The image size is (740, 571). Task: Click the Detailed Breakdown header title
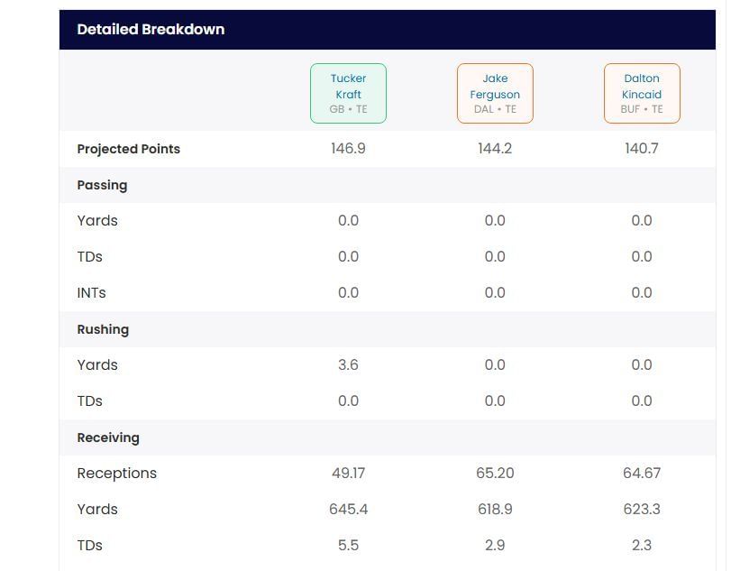tap(151, 29)
